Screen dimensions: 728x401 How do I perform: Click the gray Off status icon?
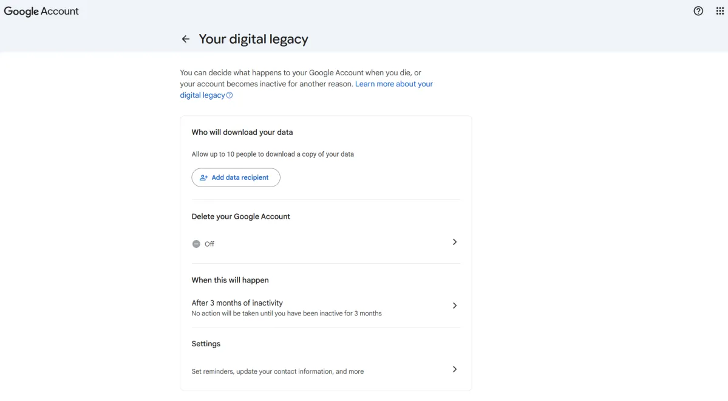[196, 244]
